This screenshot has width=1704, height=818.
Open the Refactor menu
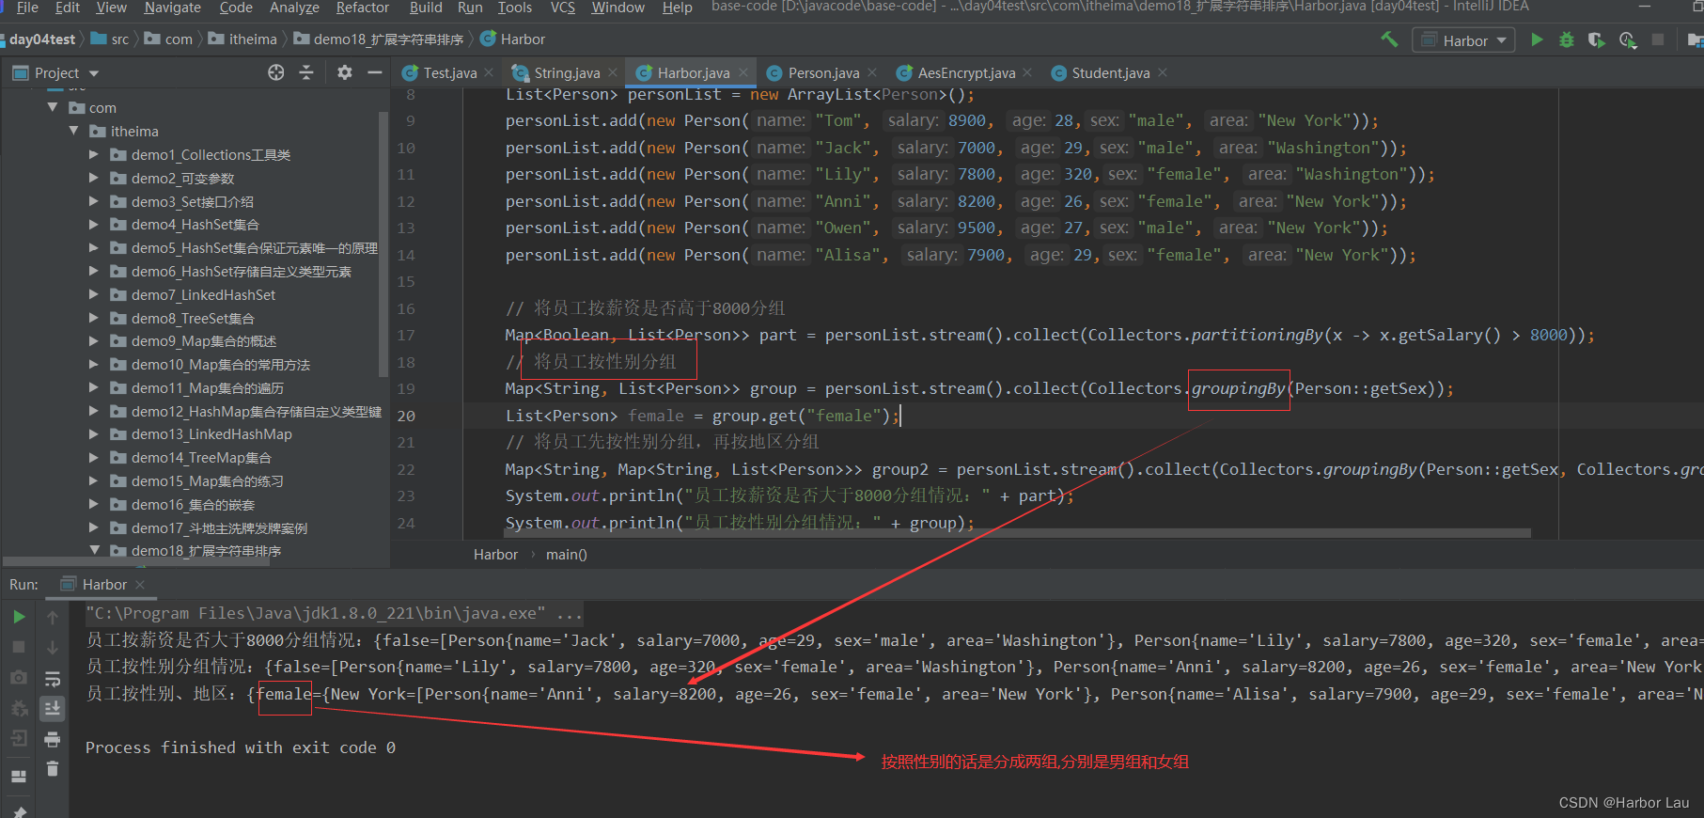(362, 8)
